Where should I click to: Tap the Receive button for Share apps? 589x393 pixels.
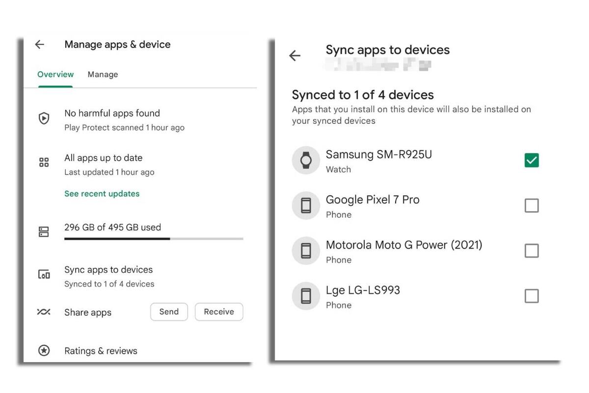tap(219, 312)
